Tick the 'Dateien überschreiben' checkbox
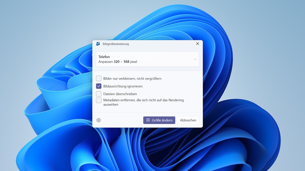The image size is (305, 171). [x=99, y=94]
